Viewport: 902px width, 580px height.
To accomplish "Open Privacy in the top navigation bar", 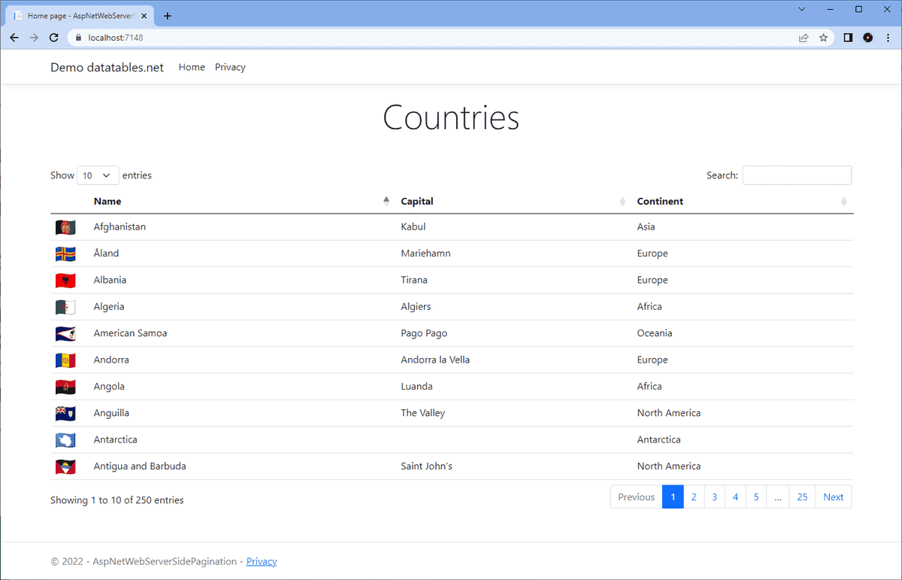I will 230,67.
